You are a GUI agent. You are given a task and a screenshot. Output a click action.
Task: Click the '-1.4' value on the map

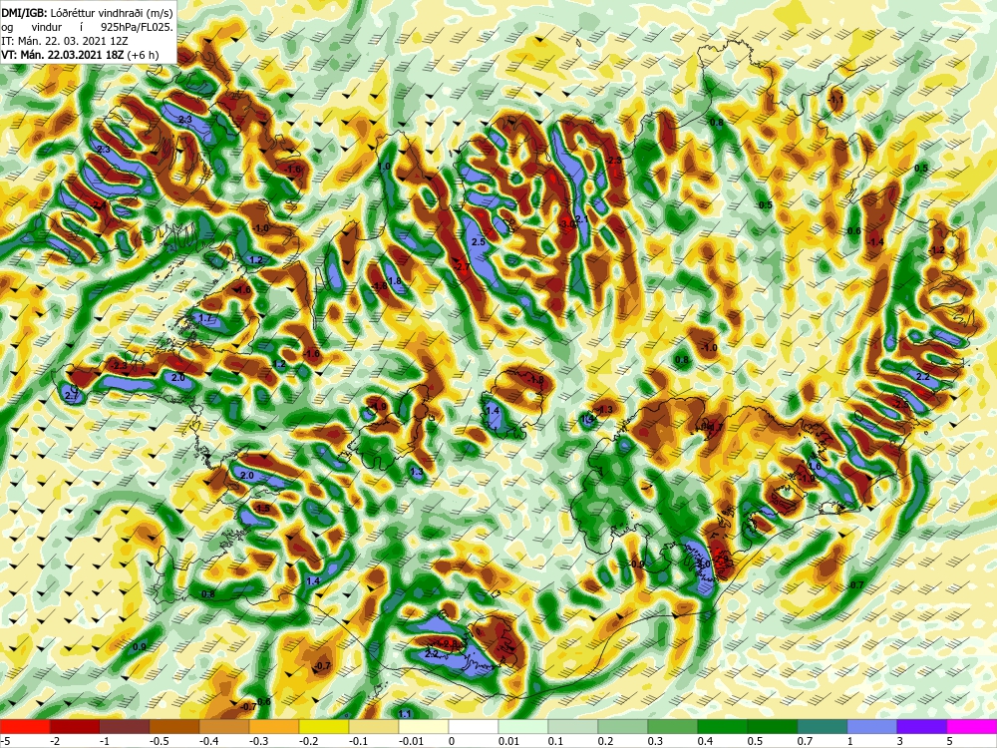pyautogui.click(x=876, y=241)
